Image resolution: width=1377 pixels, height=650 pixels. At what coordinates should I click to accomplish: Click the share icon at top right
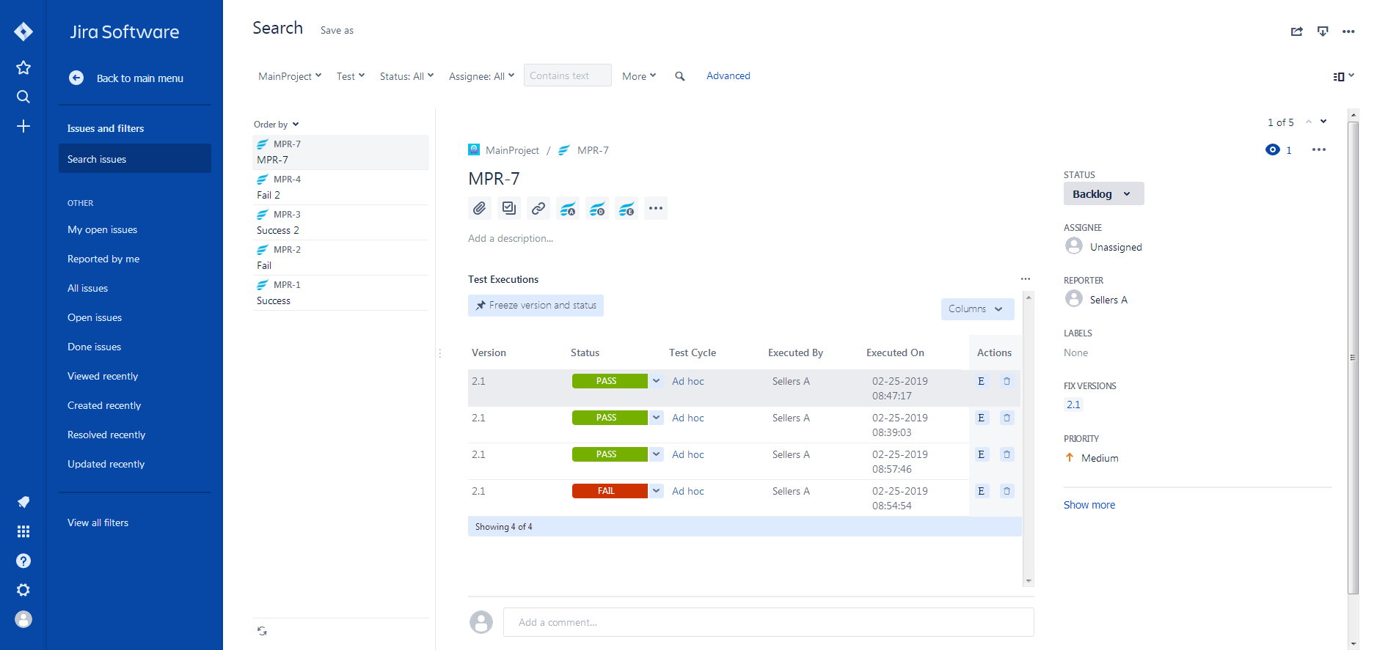[1296, 32]
